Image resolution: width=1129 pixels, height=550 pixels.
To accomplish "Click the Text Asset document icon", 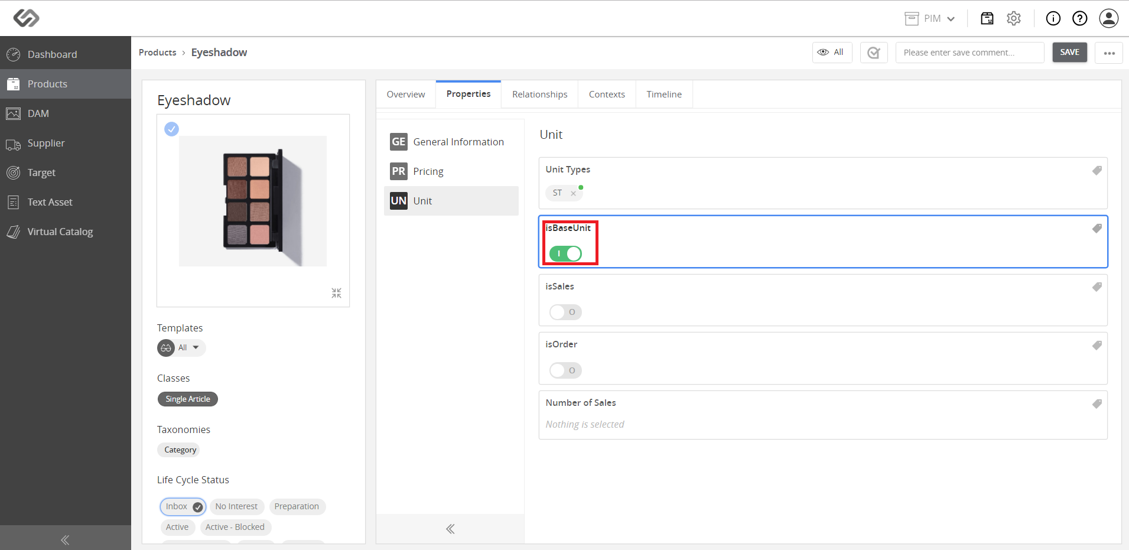I will click(x=14, y=202).
